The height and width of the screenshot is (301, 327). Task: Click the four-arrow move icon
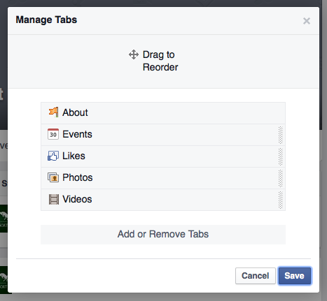click(134, 54)
